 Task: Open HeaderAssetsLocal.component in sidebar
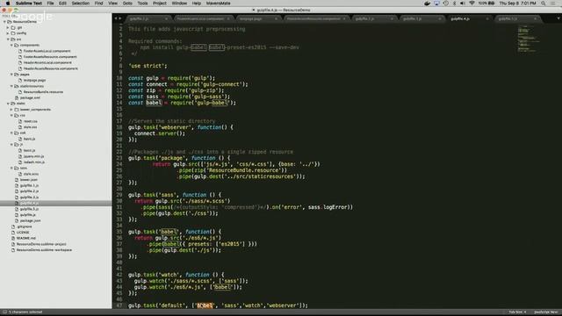point(47,62)
